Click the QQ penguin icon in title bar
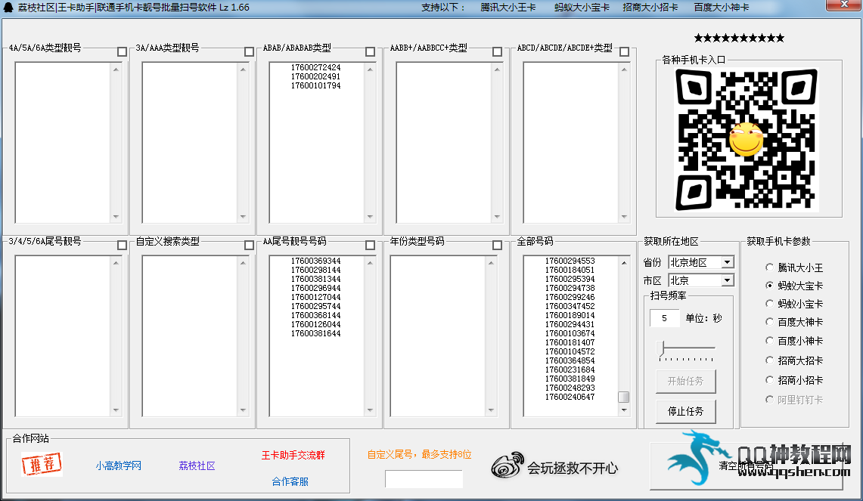The height and width of the screenshot is (501, 863). [8, 7]
